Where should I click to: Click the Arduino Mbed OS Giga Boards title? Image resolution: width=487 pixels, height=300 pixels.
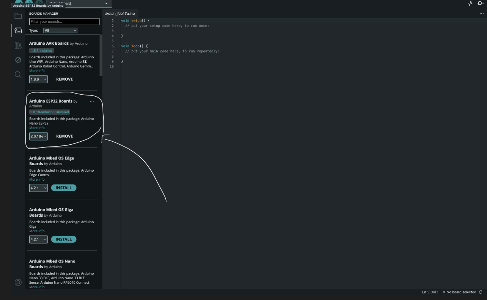[x=51, y=212]
